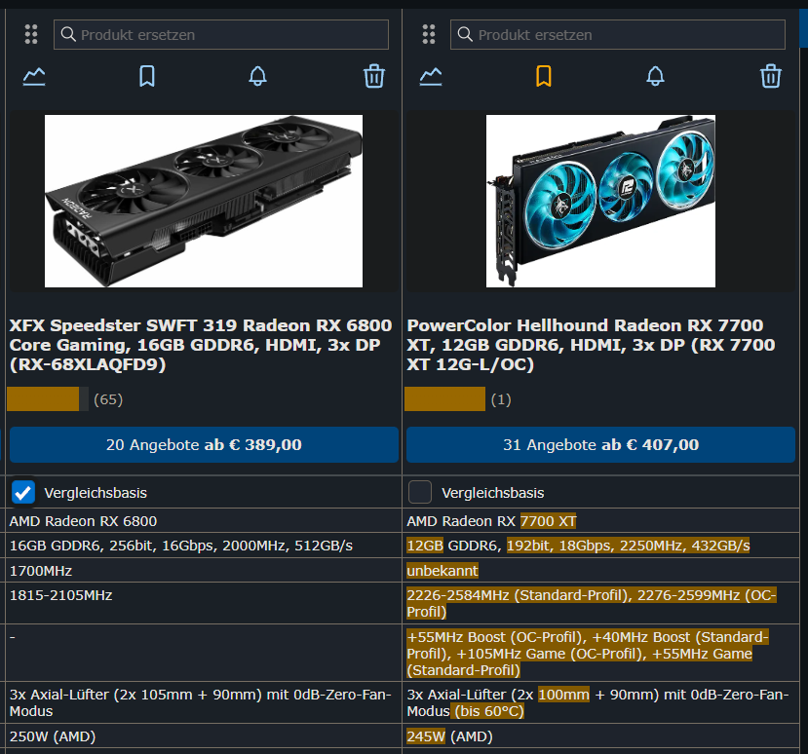Uncheck Vergleichsbasis for XFX RX 6800

[23, 492]
